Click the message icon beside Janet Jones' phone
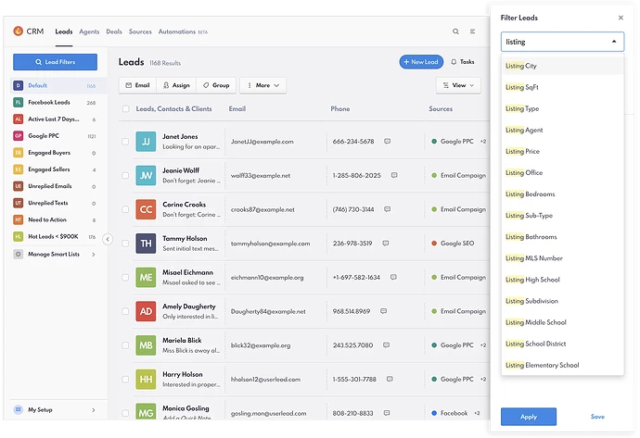This screenshot has height=438, width=640. pyautogui.click(x=388, y=142)
